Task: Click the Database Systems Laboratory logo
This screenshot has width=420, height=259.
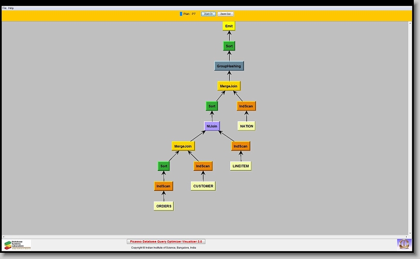Action: tap(18, 245)
